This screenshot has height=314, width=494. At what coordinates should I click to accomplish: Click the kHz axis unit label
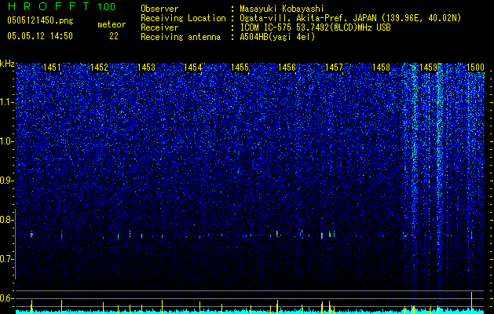[x=7, y=64]
